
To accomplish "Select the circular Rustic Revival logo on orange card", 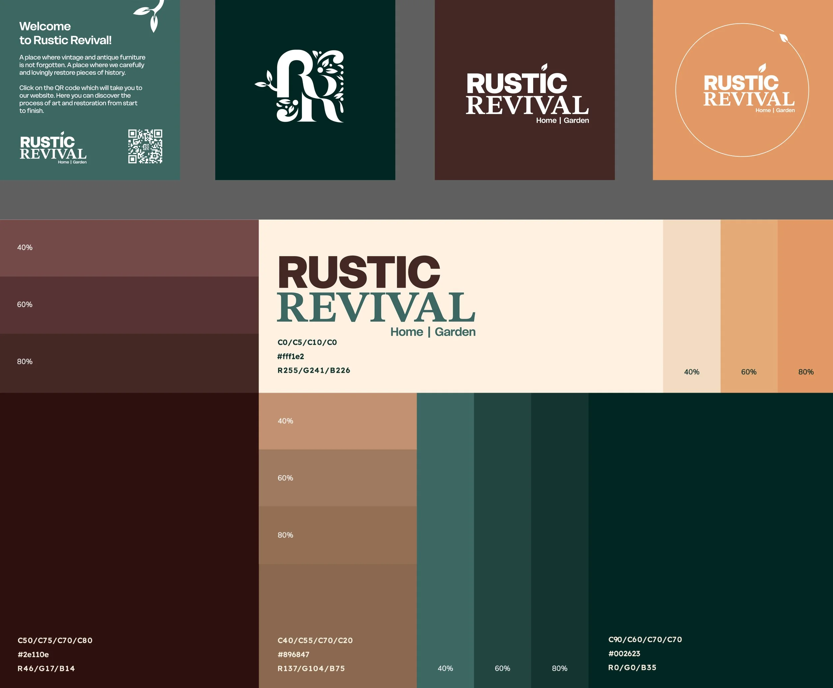I will click(742, 90).
